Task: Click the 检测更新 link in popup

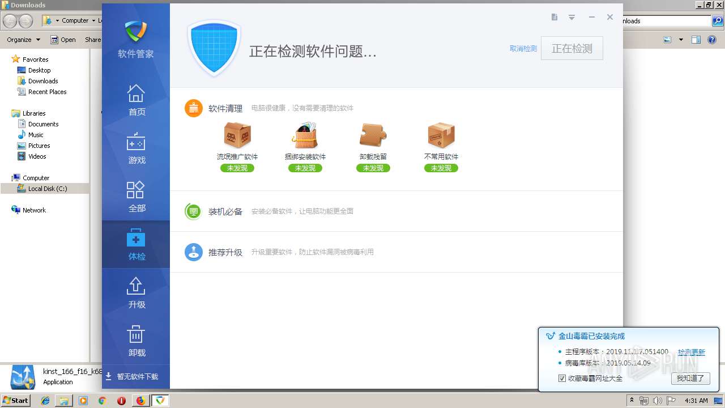Action: point(692,352)
